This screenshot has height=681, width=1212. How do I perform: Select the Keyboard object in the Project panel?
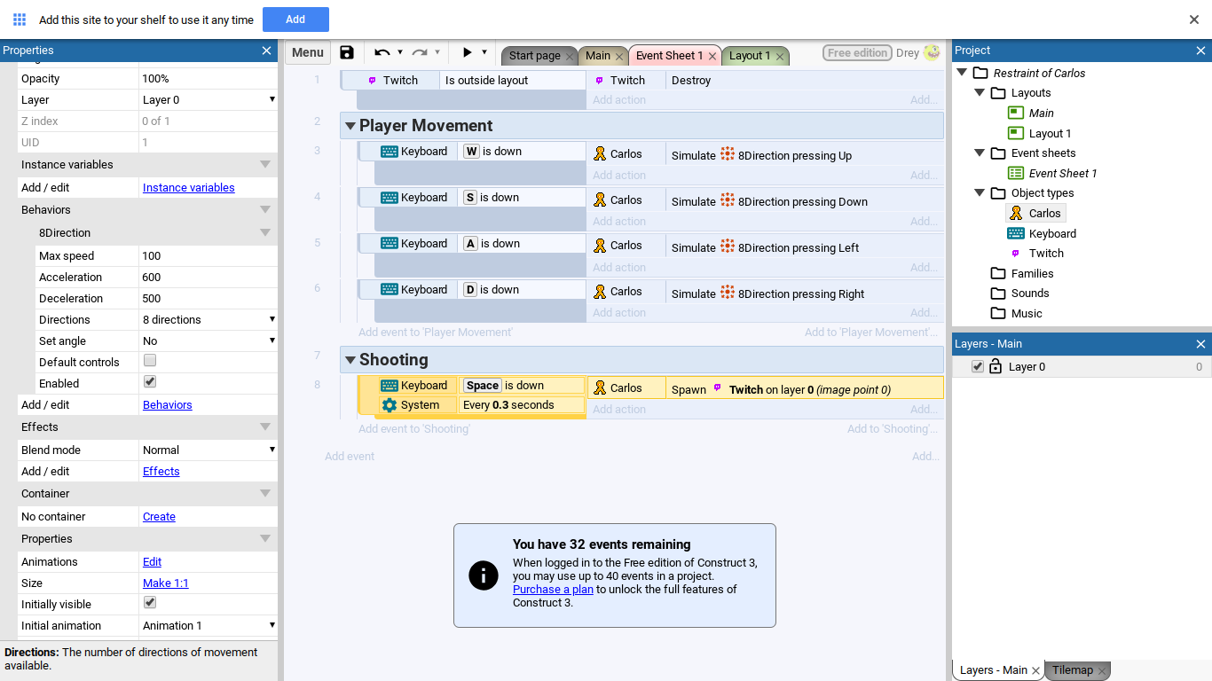[1051, 233]
